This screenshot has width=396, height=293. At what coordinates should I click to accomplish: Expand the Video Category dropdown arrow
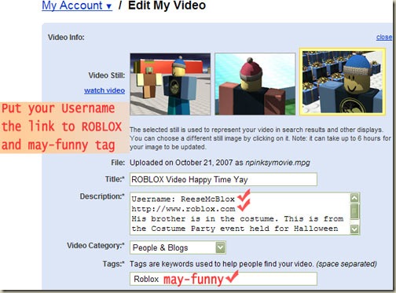[220, 247]
